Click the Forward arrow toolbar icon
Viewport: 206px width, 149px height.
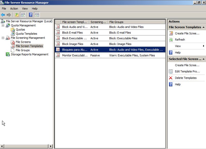9,15
